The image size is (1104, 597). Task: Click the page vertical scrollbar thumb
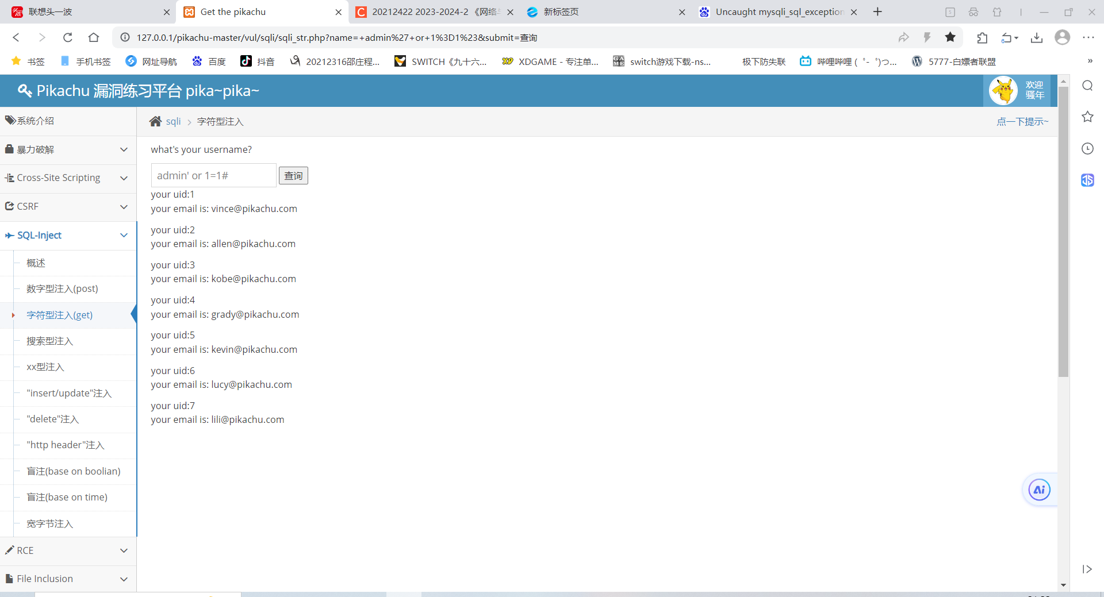[1063, 232]
